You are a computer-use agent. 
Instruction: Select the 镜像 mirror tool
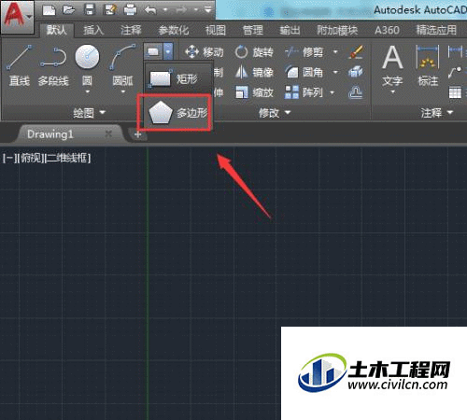[254, 73]
